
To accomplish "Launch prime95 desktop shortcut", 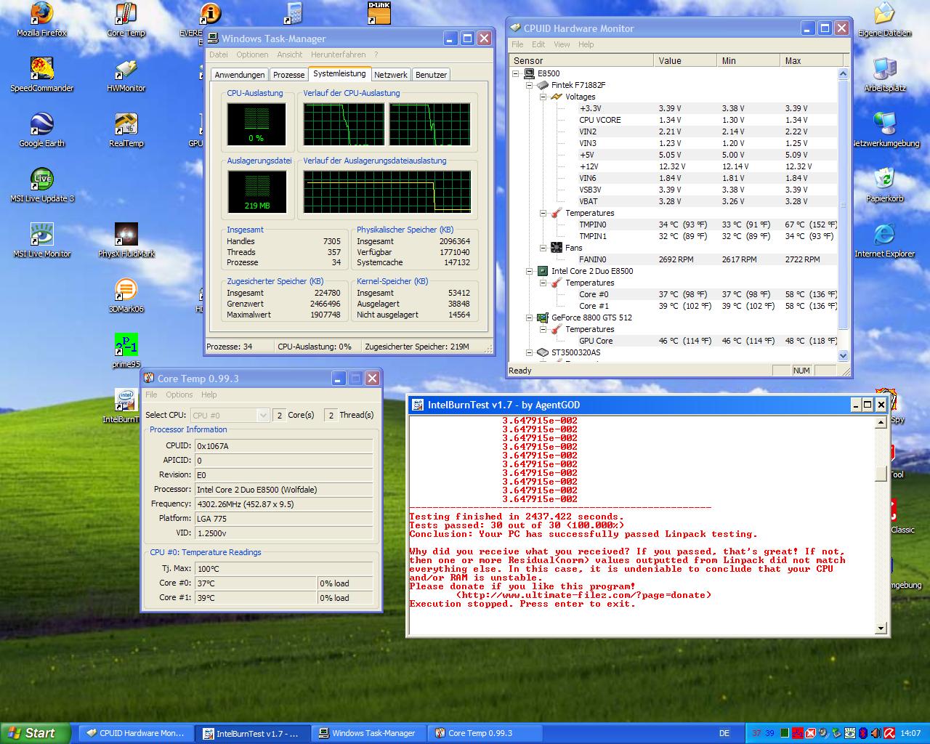I will pyautogui.click(x=126, y=352).
